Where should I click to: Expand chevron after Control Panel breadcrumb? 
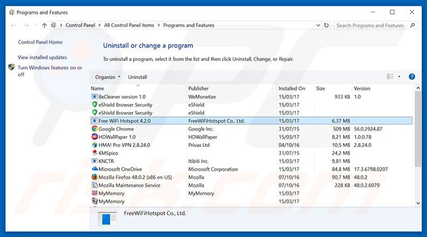point(99,25)
